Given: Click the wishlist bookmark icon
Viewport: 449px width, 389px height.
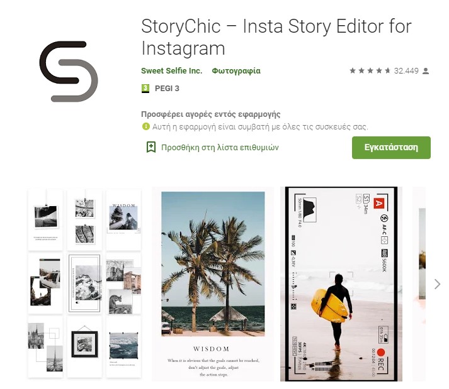Looking at the screenshot, I should click(151, 147).
